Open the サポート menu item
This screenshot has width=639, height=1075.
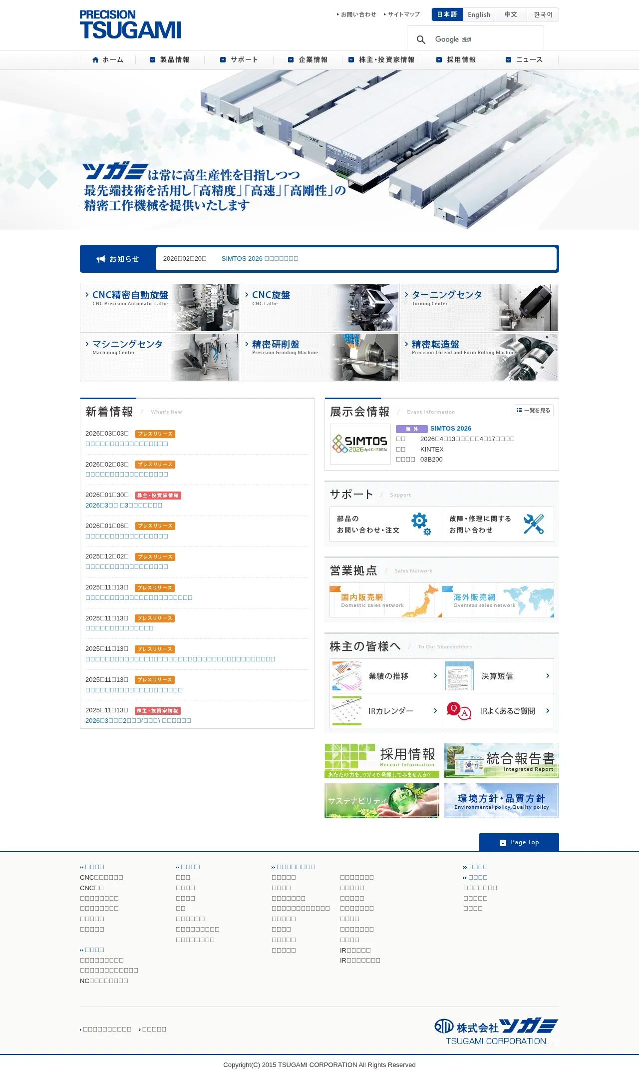tap(239, 60)
